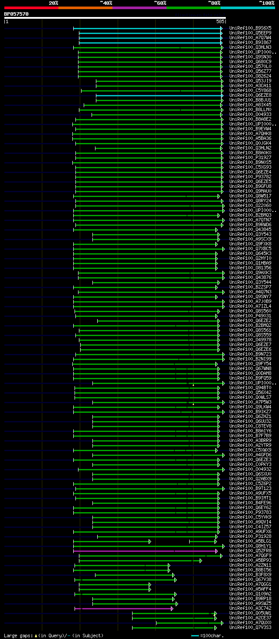Open hit UniRef100_B9S6X5
Screen dimensions: 279x639
tap(250, 28)
